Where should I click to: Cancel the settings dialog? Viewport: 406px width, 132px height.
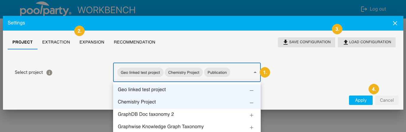coord(387,100)
